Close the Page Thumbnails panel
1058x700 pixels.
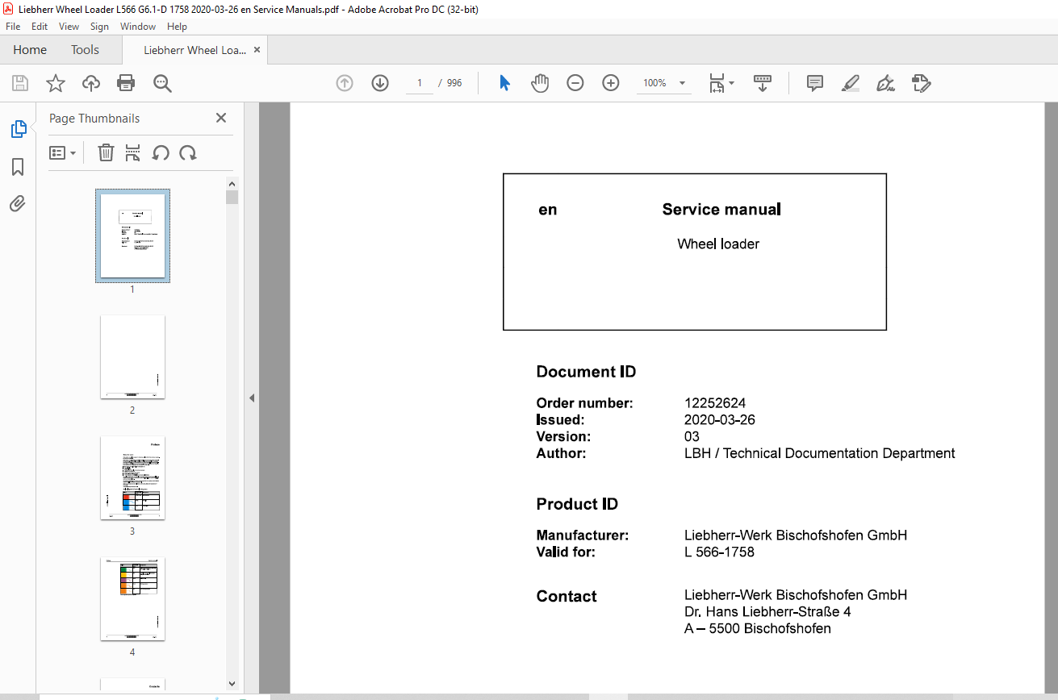[221, 118]
